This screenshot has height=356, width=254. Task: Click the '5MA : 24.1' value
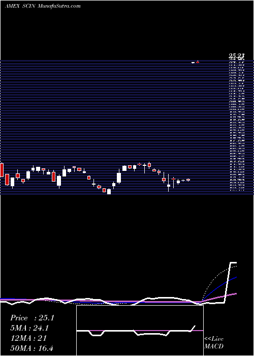[29, 328]
